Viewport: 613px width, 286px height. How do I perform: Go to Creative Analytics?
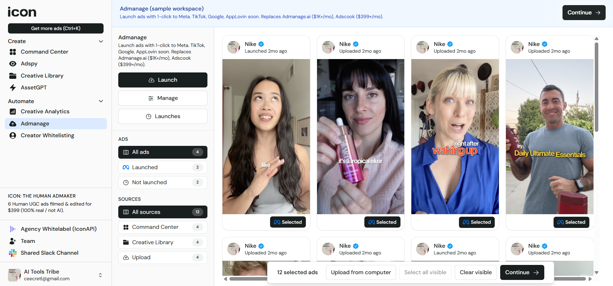click(x=56, y=111)
